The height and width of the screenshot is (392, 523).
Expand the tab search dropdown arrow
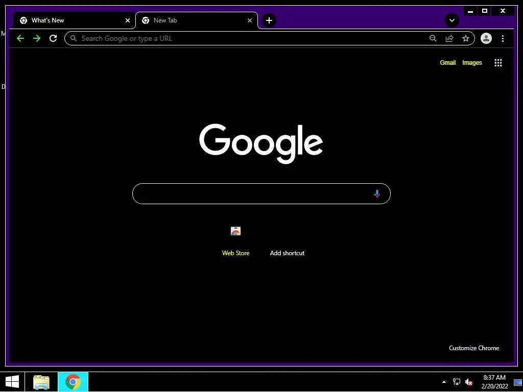(452, 20)
